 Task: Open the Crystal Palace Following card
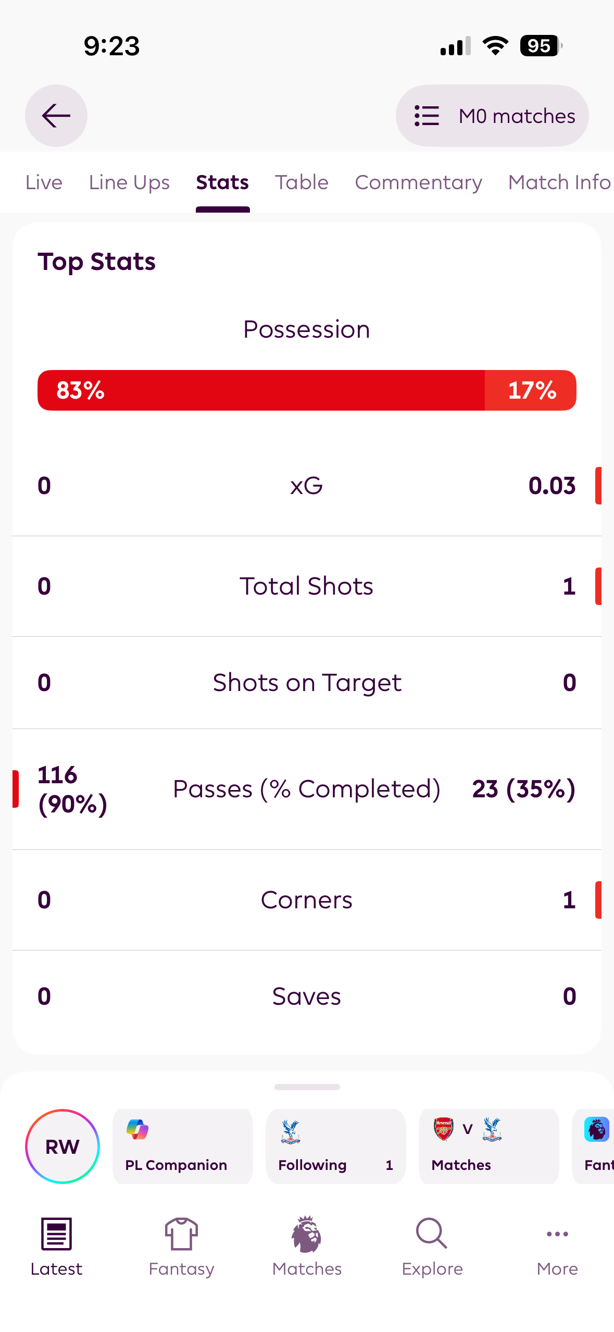(x=335, y=1146)
